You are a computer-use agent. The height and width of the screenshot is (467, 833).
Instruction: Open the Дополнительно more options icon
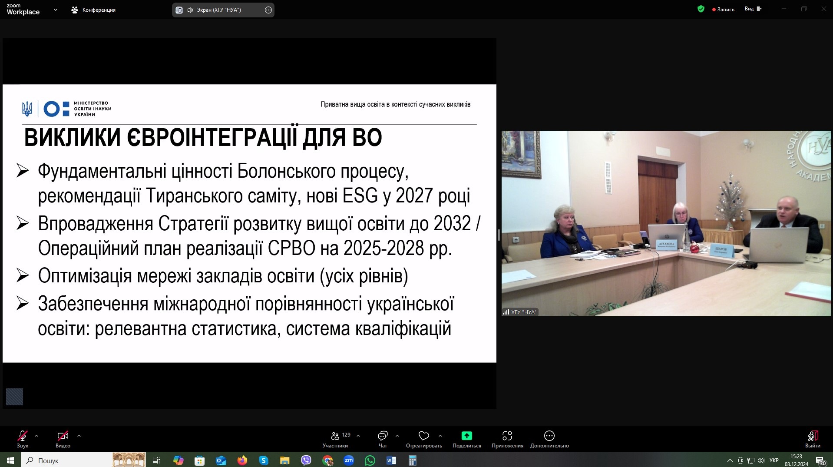(x=549, y=436)
